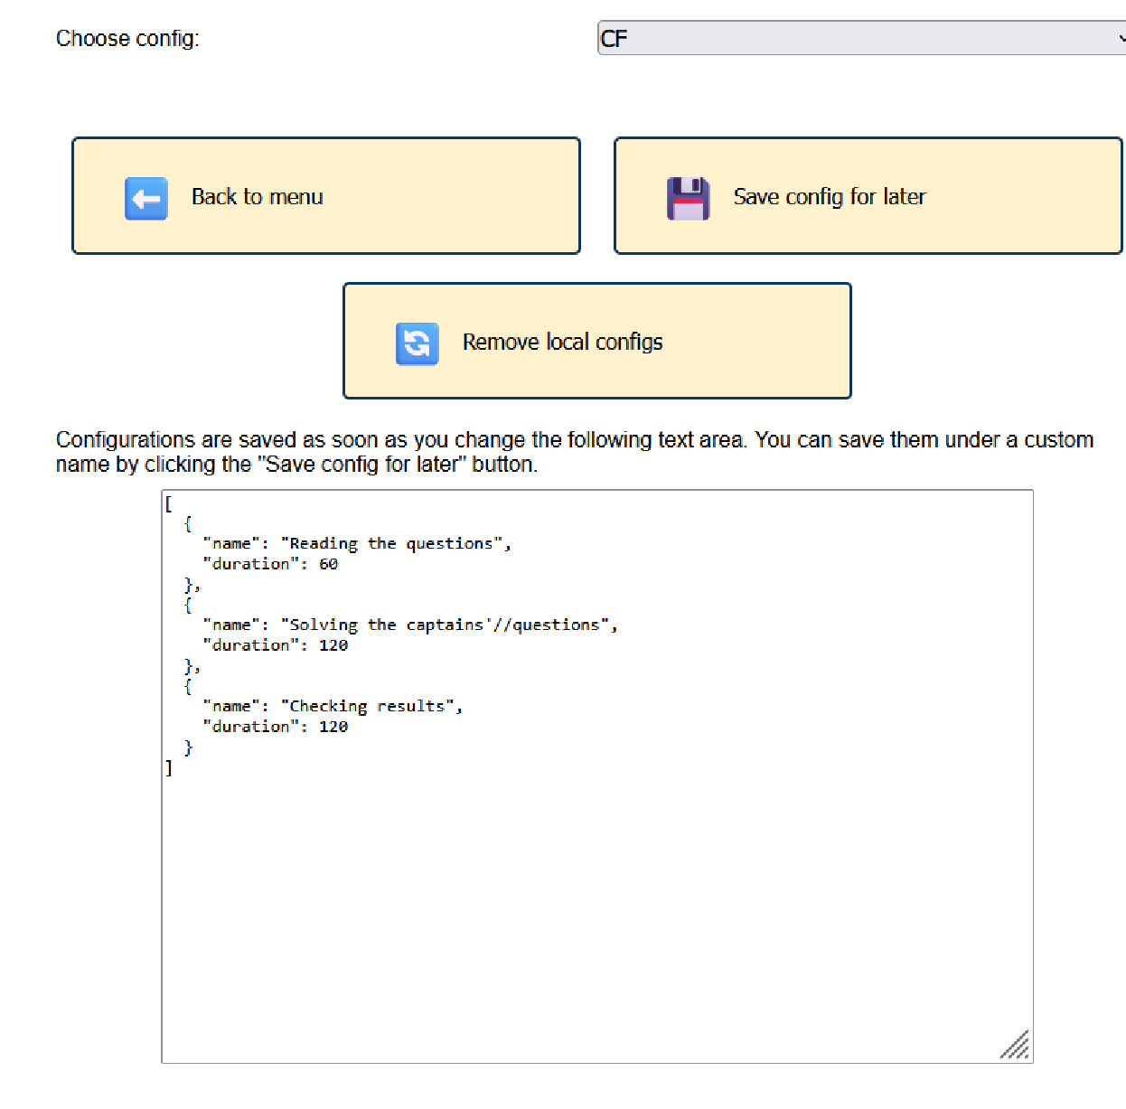Screen dimensions: 1126x1109
Task: Click the "Choose config:" label
Action: click(127, 39)
